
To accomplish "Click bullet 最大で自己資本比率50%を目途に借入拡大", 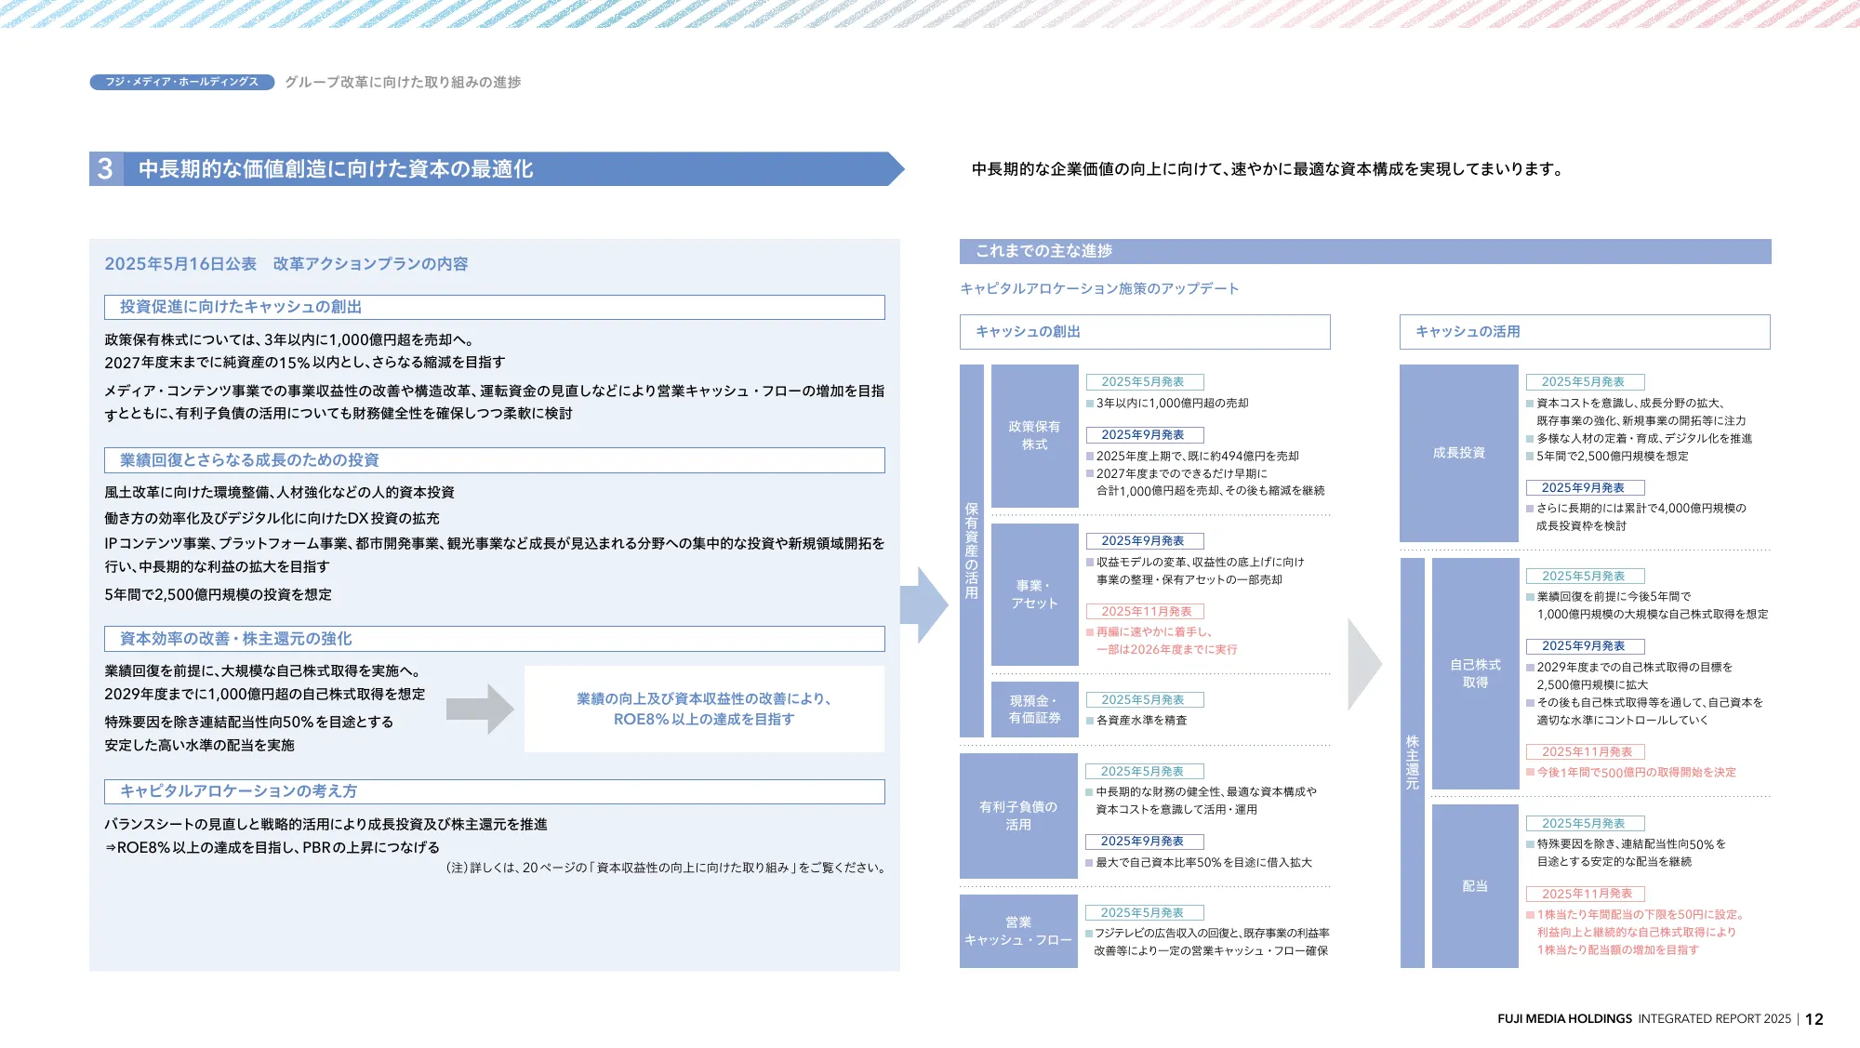I will pyautogui.click(x=1200, y=863).
